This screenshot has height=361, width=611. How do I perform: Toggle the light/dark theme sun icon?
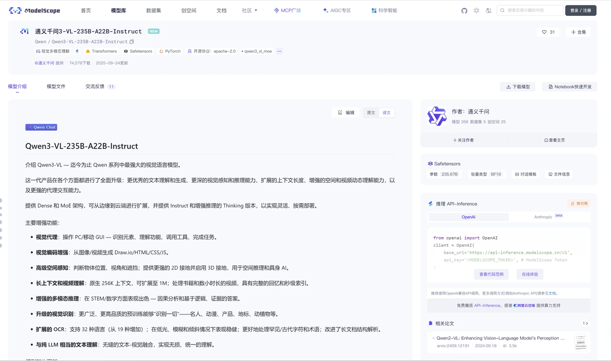pyautogui.click(x=476, y=11)
